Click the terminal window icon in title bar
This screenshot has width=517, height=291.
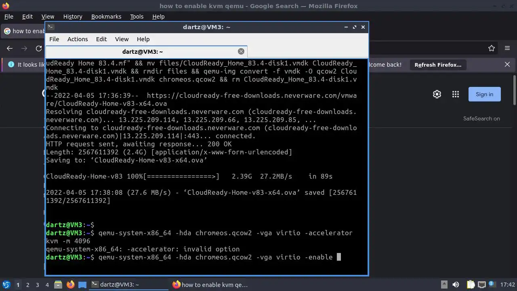pos(50,27)
